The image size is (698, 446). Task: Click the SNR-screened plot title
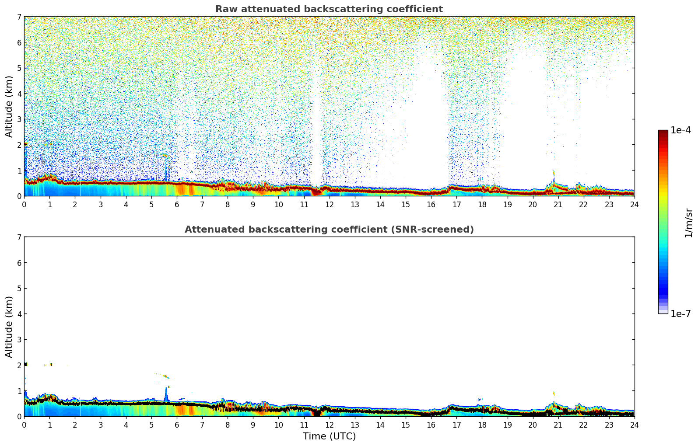[329, 230]
